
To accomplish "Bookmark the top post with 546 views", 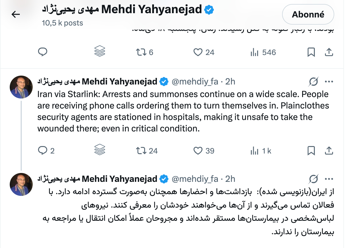I will pyautogui.click(x=311, y=52).
